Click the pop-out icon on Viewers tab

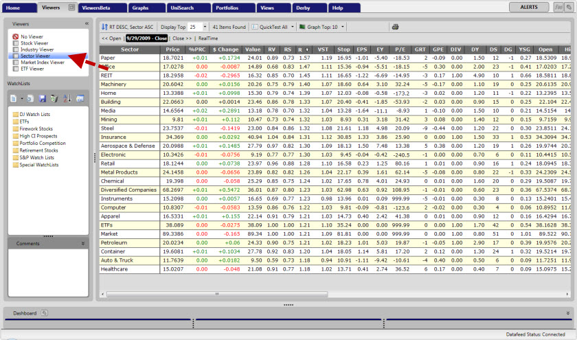pos(72,7)
